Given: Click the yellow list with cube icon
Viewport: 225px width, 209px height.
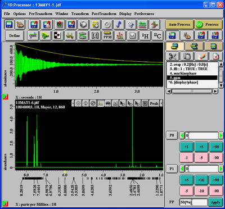Looking at the screenshot, I should coord(96,25).
